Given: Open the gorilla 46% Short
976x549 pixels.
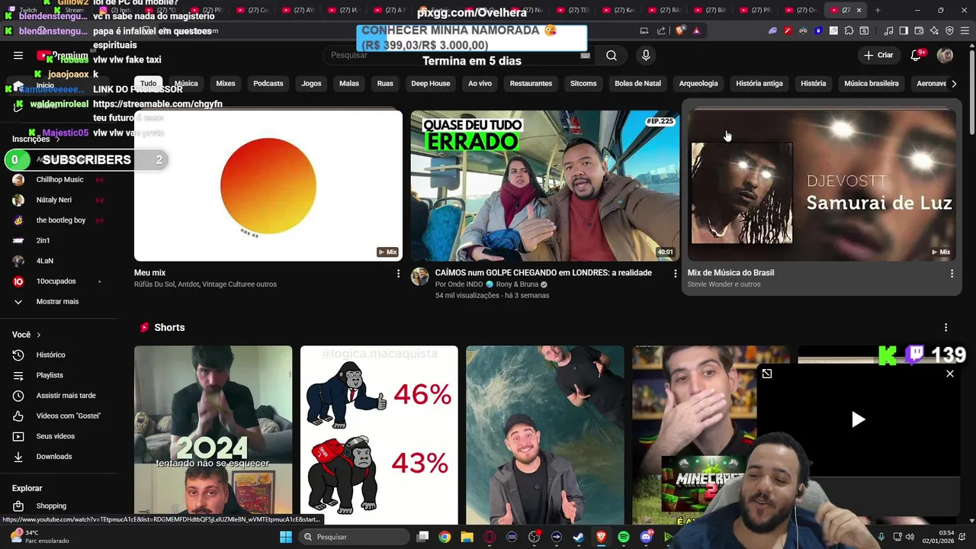Looking at the screenshot, I should click(x=379, y=435).
